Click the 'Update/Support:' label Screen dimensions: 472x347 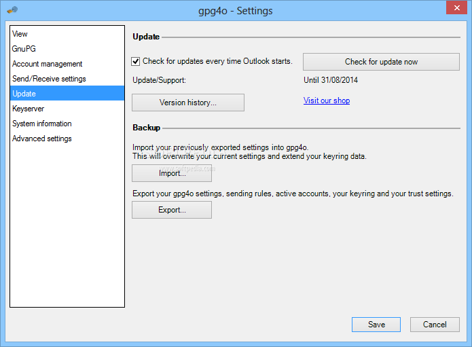(x=159, y=80)
